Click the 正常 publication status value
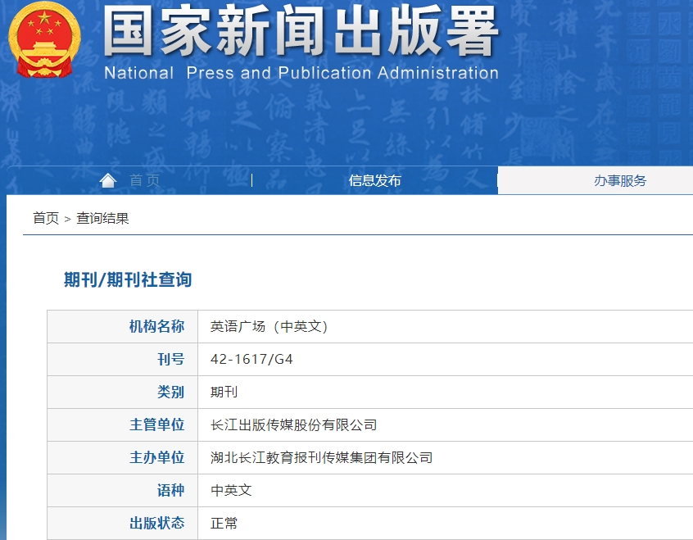 pyautogui.click(x=224, y=523)
